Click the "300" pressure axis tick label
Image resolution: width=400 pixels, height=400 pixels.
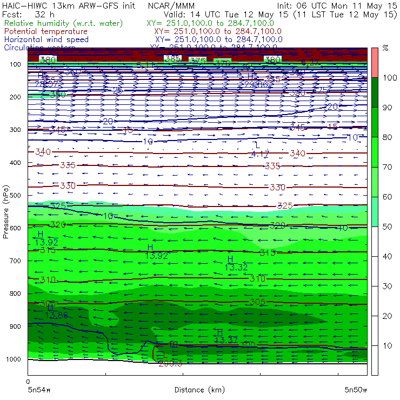pyautogui.click(x=15, y=130)
